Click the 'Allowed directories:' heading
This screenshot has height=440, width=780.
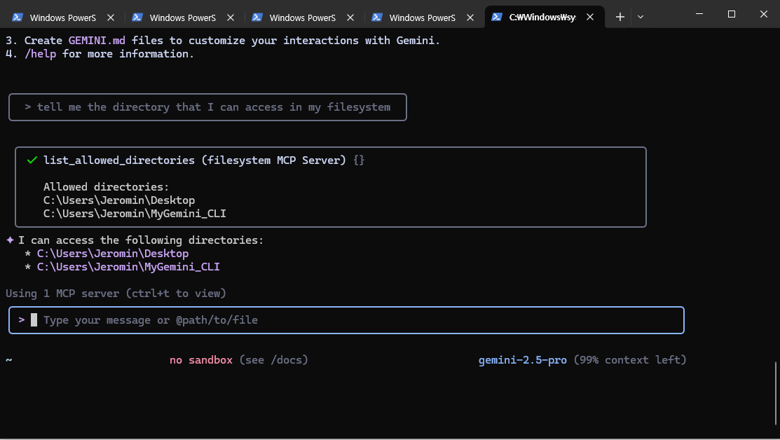coord(106,187)
